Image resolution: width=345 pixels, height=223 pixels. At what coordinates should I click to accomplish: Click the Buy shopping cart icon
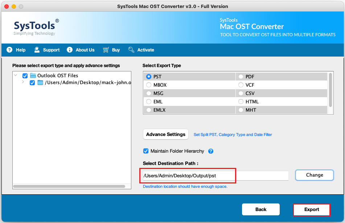pos(106,50)
